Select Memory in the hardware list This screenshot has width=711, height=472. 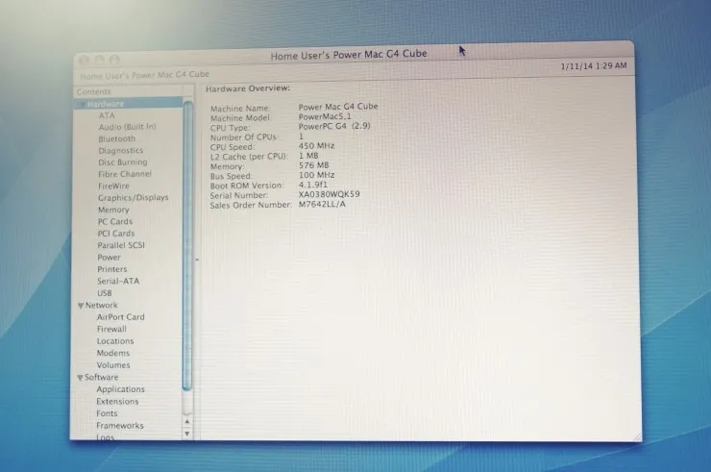[113, 210]
